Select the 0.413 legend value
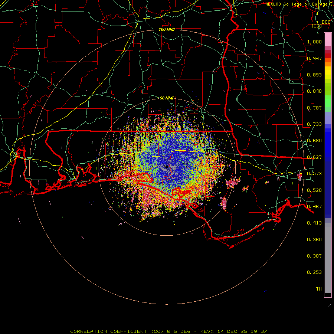The image size is (334, 334). coord(314,223)
